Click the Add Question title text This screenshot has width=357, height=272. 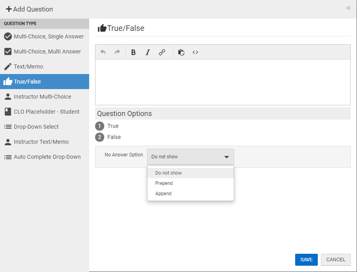tap(33, 9)
